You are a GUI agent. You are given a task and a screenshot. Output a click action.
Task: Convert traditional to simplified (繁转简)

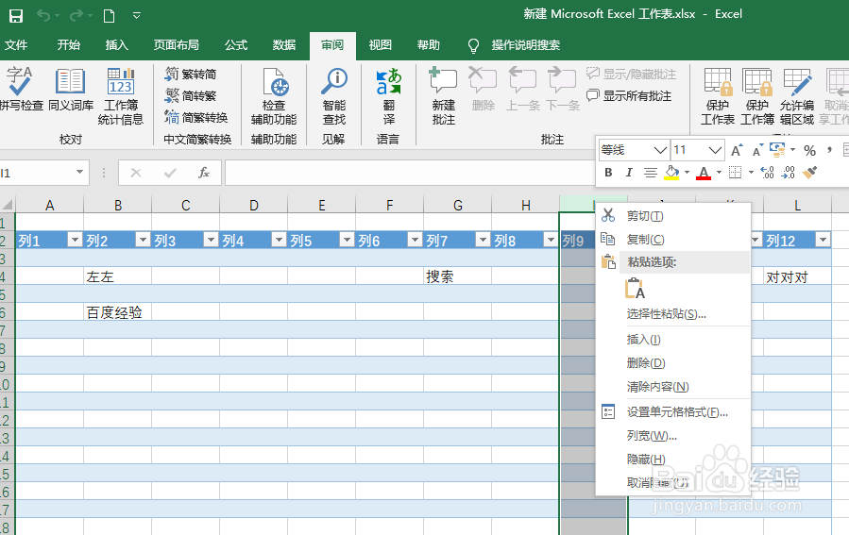[191, 75]
